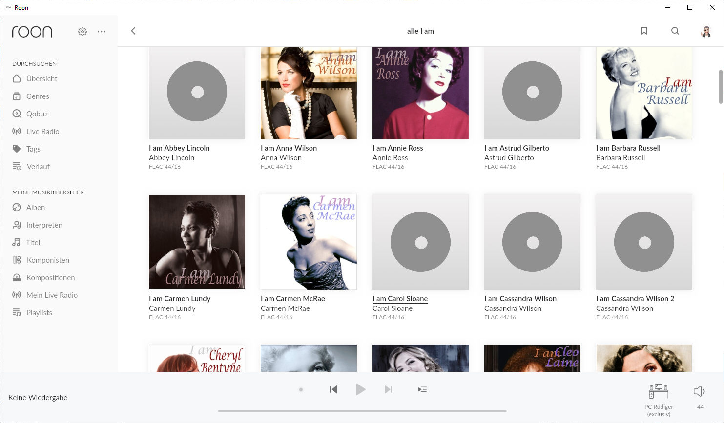Click the I am Carol Sloane title link
The image size is (724, 423).
[x=400, y=299]
